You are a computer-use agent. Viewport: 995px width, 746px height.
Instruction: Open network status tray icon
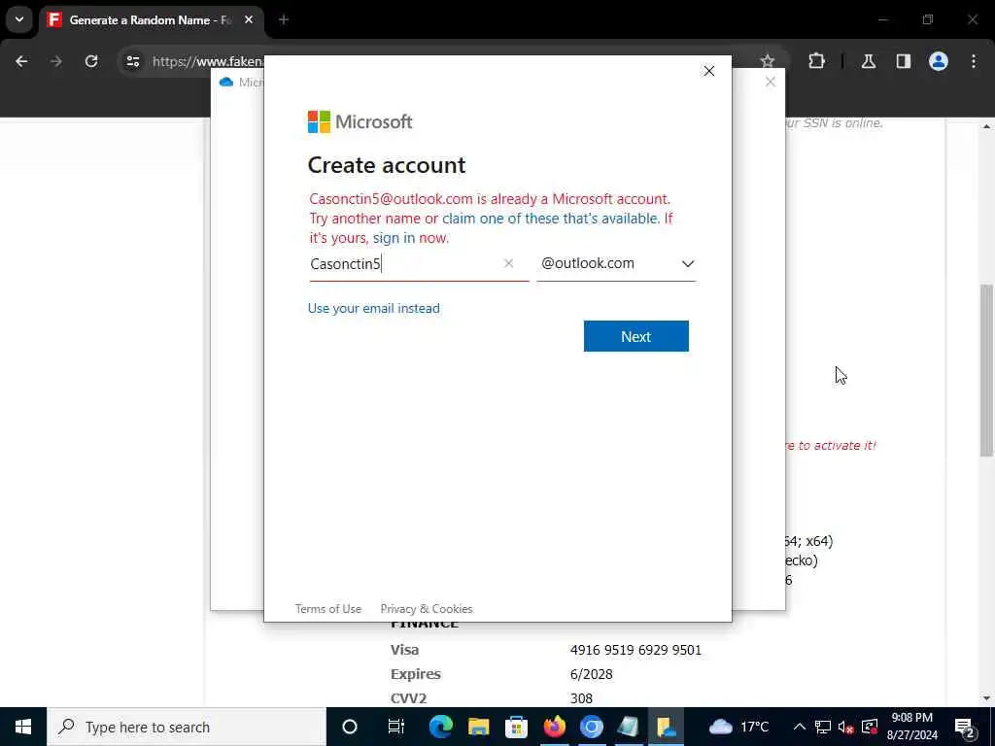tap(823, 727)
